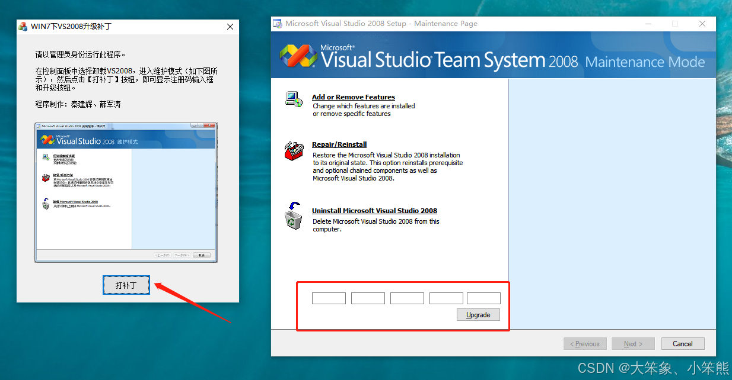
Task: Click the Upgrade button
Action: pyautogui.click(x=478, y=315)
